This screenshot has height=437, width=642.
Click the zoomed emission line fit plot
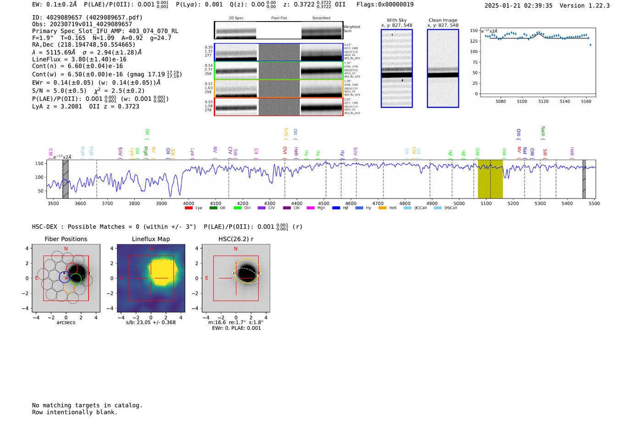pyautogui.click(x=537, y=63)
